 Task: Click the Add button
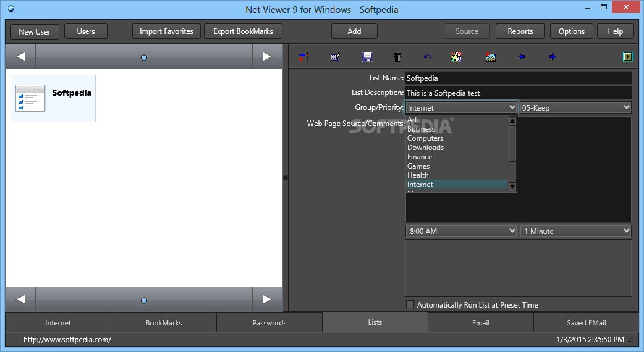click(x=354, y=31)
